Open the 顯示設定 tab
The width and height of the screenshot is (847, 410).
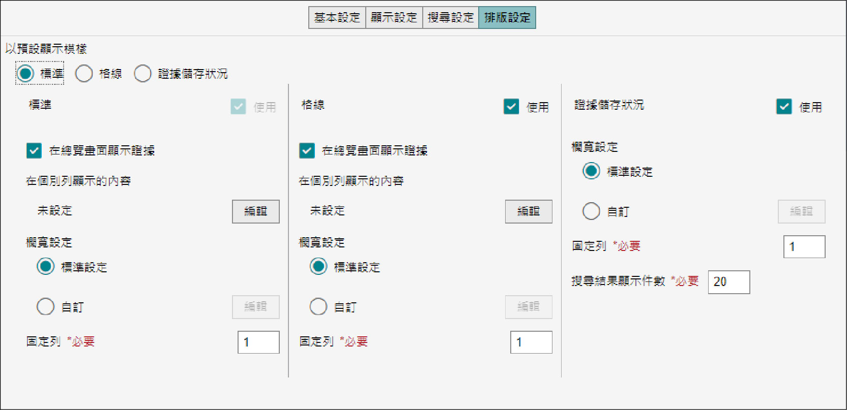tap(394, 18)
